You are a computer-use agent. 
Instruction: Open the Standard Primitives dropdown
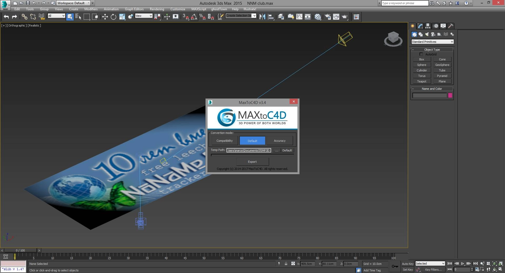(x=432, y=42)
